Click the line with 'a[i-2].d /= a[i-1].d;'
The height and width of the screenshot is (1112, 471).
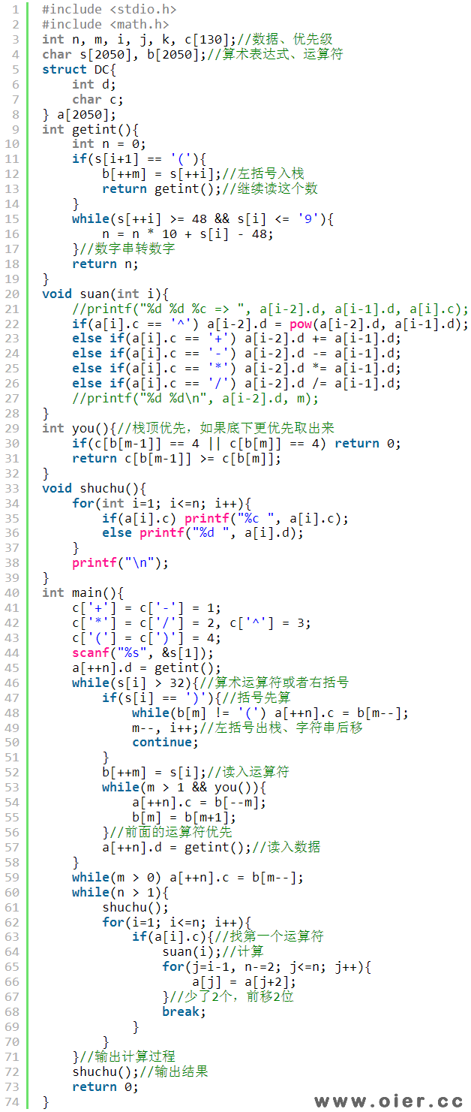pos(237,384)
